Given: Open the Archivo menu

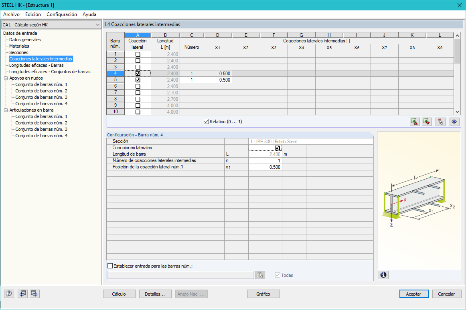Looking at the screenshot, I should (x=11, y=14).
